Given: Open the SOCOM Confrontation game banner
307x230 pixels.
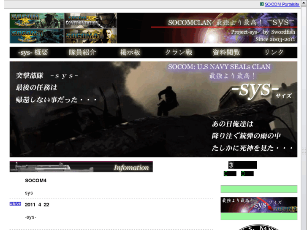Looking at the screenshot, I should (x=91, y=20).
